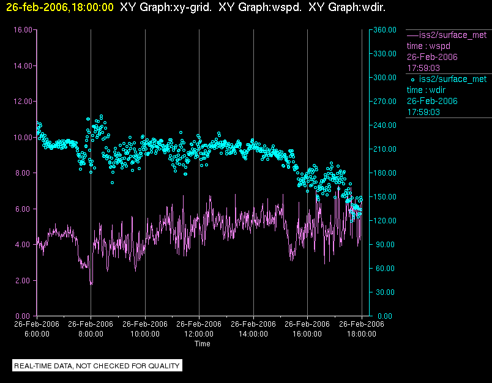Click the 150.00 label on right axis
The image size is (492, 383).
[385, 196]
